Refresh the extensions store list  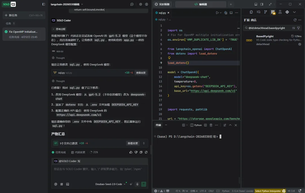tap(295, 20)
